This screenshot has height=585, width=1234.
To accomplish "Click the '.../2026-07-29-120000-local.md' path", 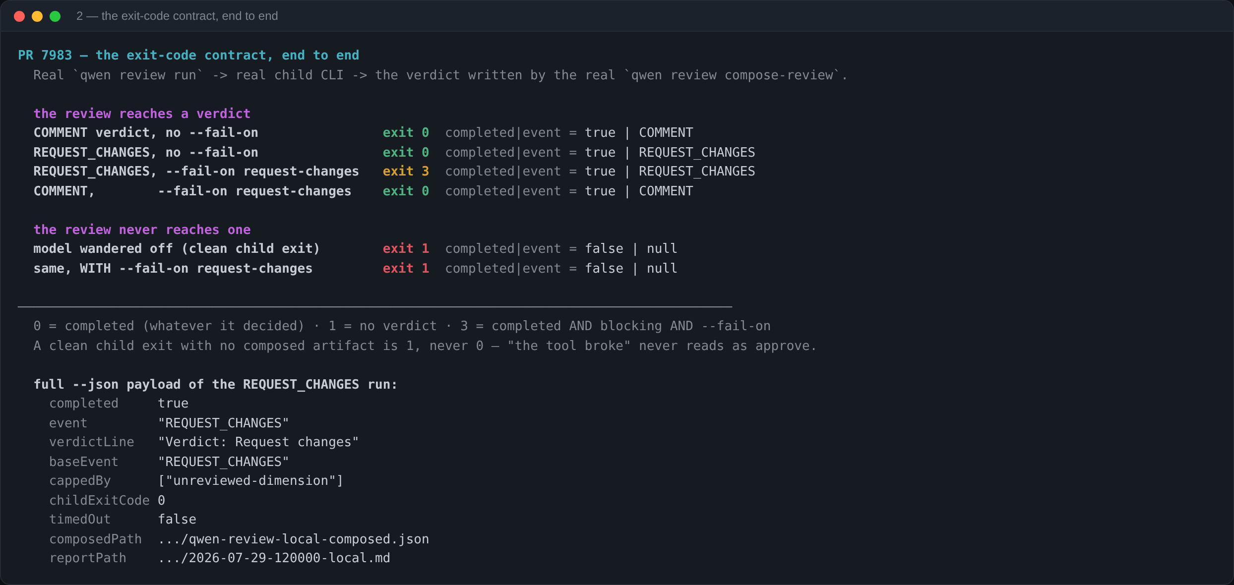I will [x=274, y=558].
